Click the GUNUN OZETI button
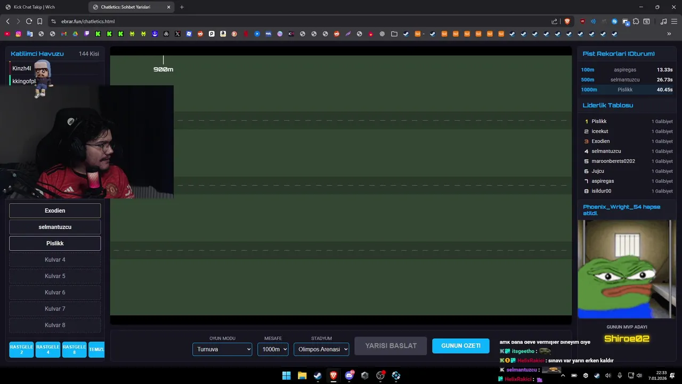682x384 pixels. pos(460,346)
